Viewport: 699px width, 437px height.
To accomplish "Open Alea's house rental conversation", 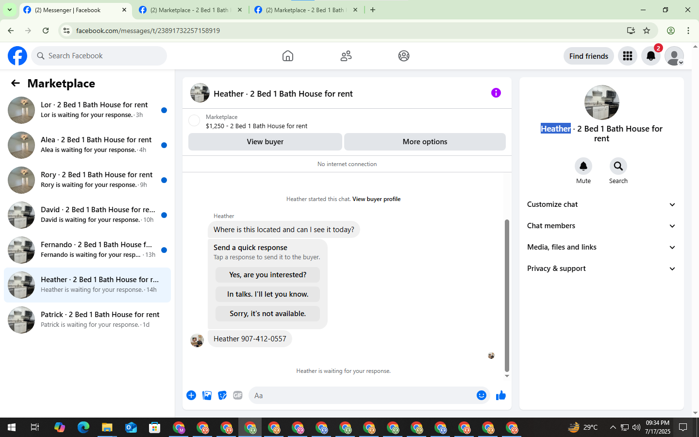I will (x=87, y=145).
